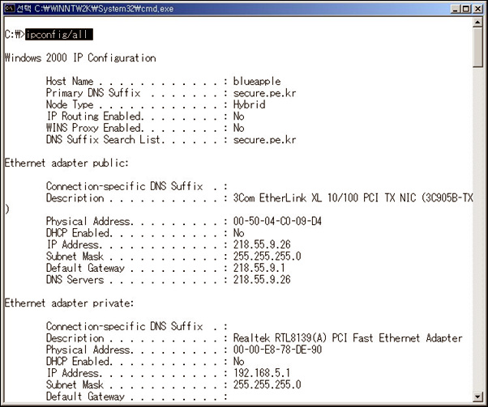Click the Node Type value Hybrid
Screen dimensions: 488x407
250,104
